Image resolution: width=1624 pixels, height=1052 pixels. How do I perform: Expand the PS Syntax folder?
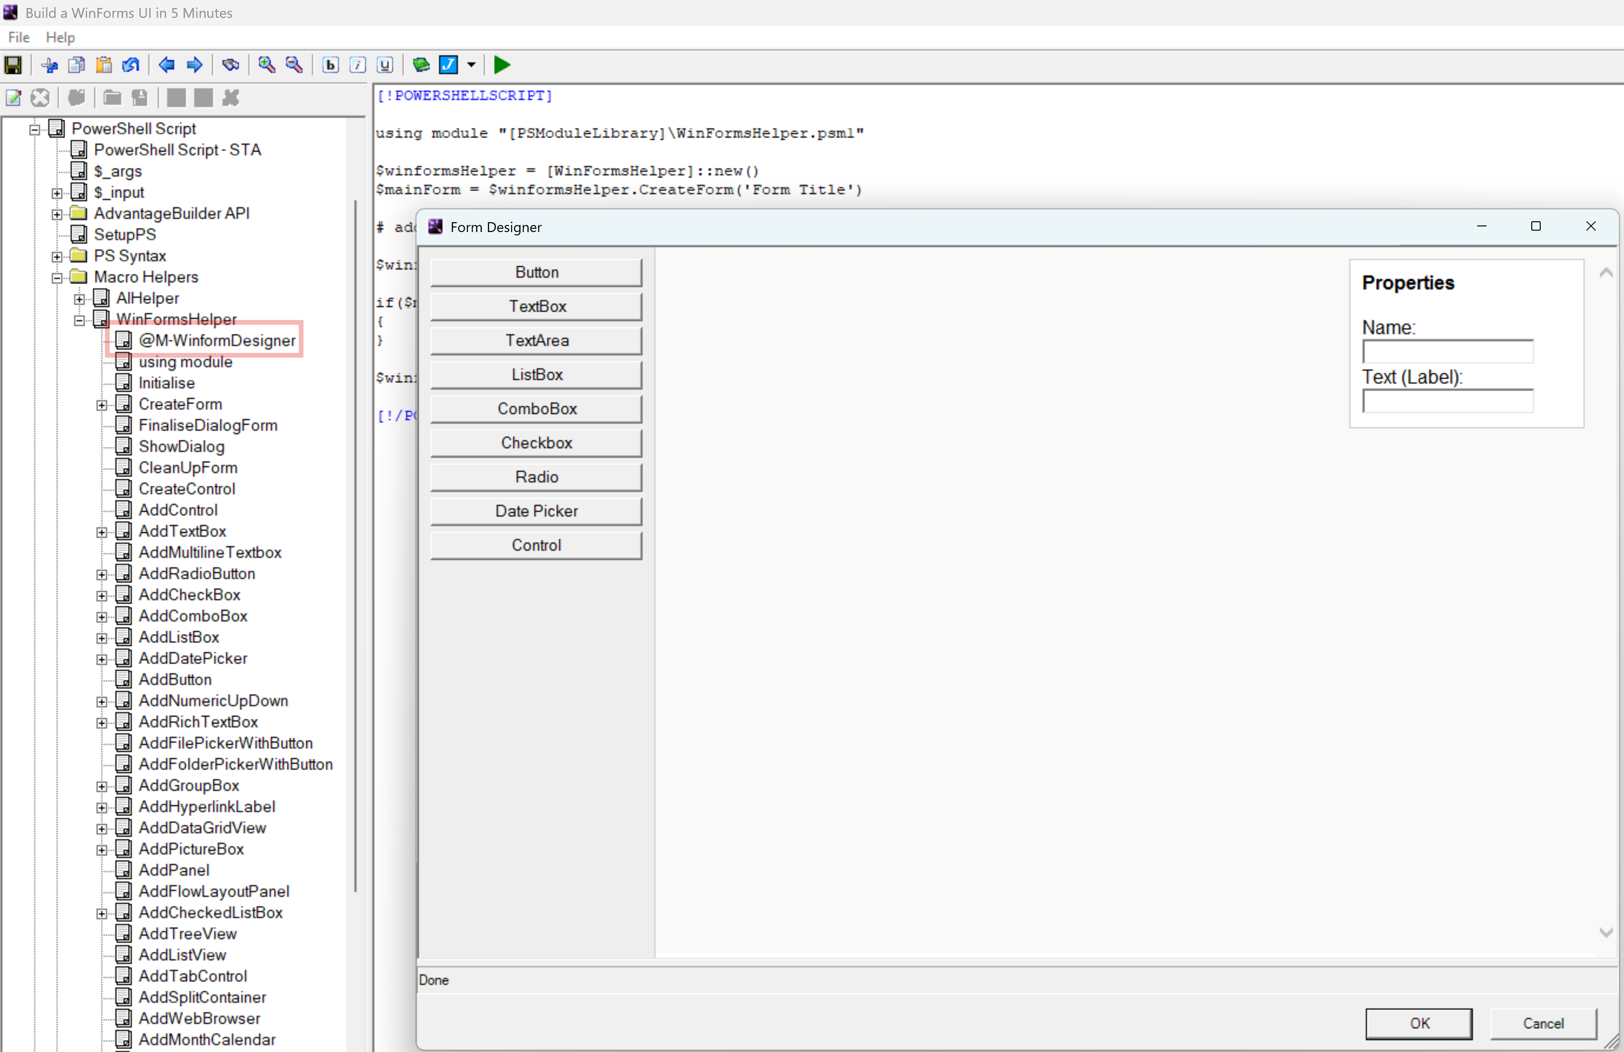click(57, 257)
